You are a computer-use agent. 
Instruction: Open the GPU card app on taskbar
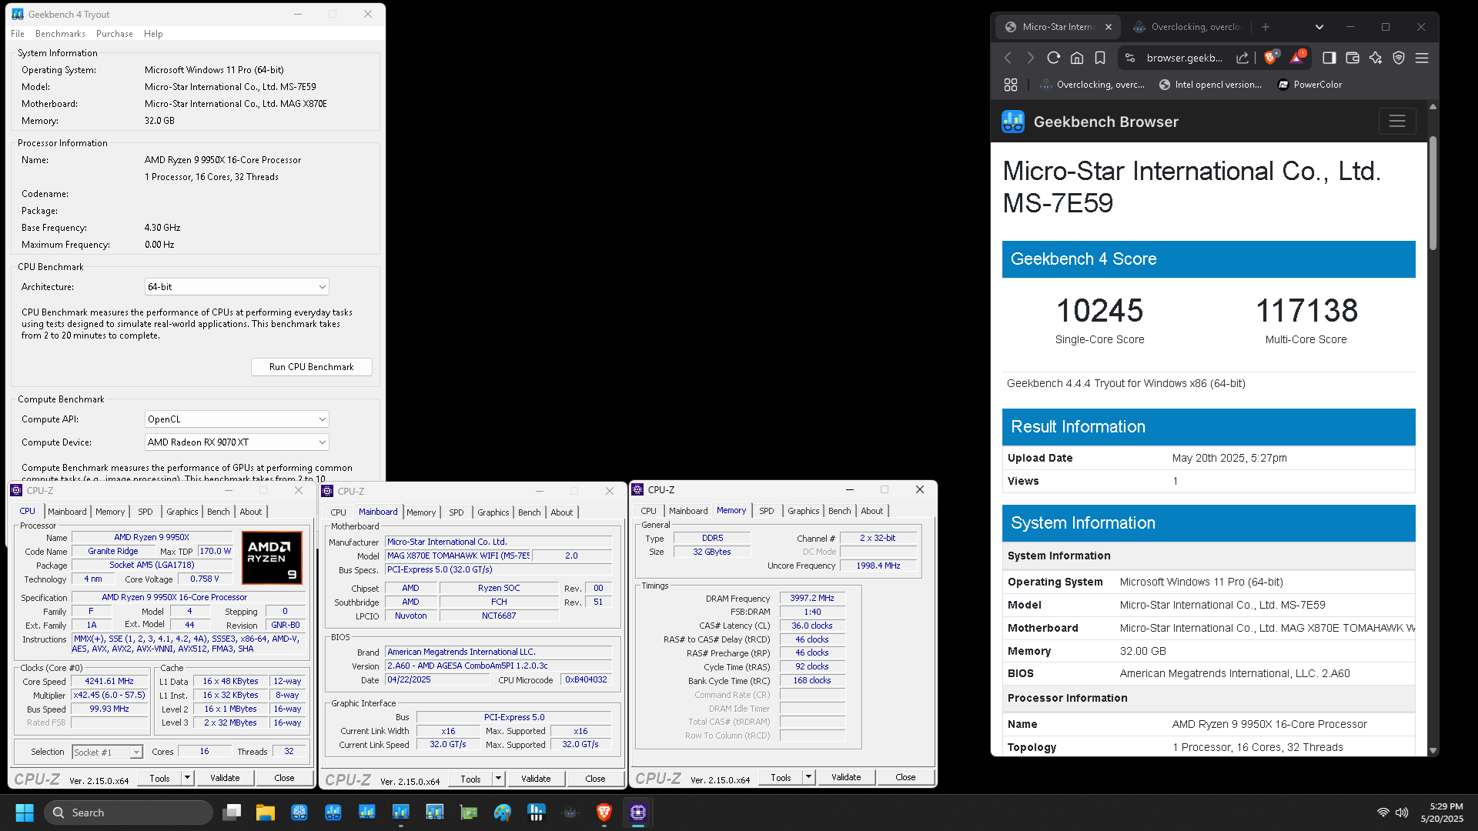tap(469, 813)
